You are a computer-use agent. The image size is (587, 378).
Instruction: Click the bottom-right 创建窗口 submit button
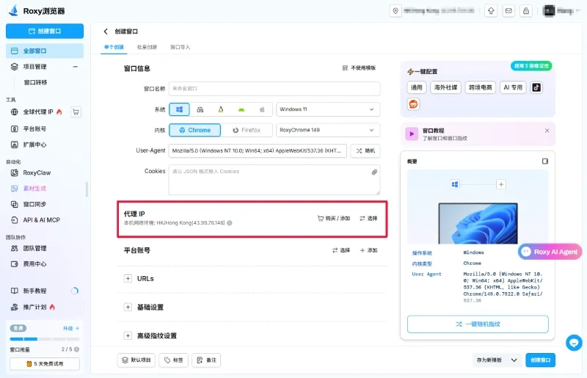tap(540, 360)
